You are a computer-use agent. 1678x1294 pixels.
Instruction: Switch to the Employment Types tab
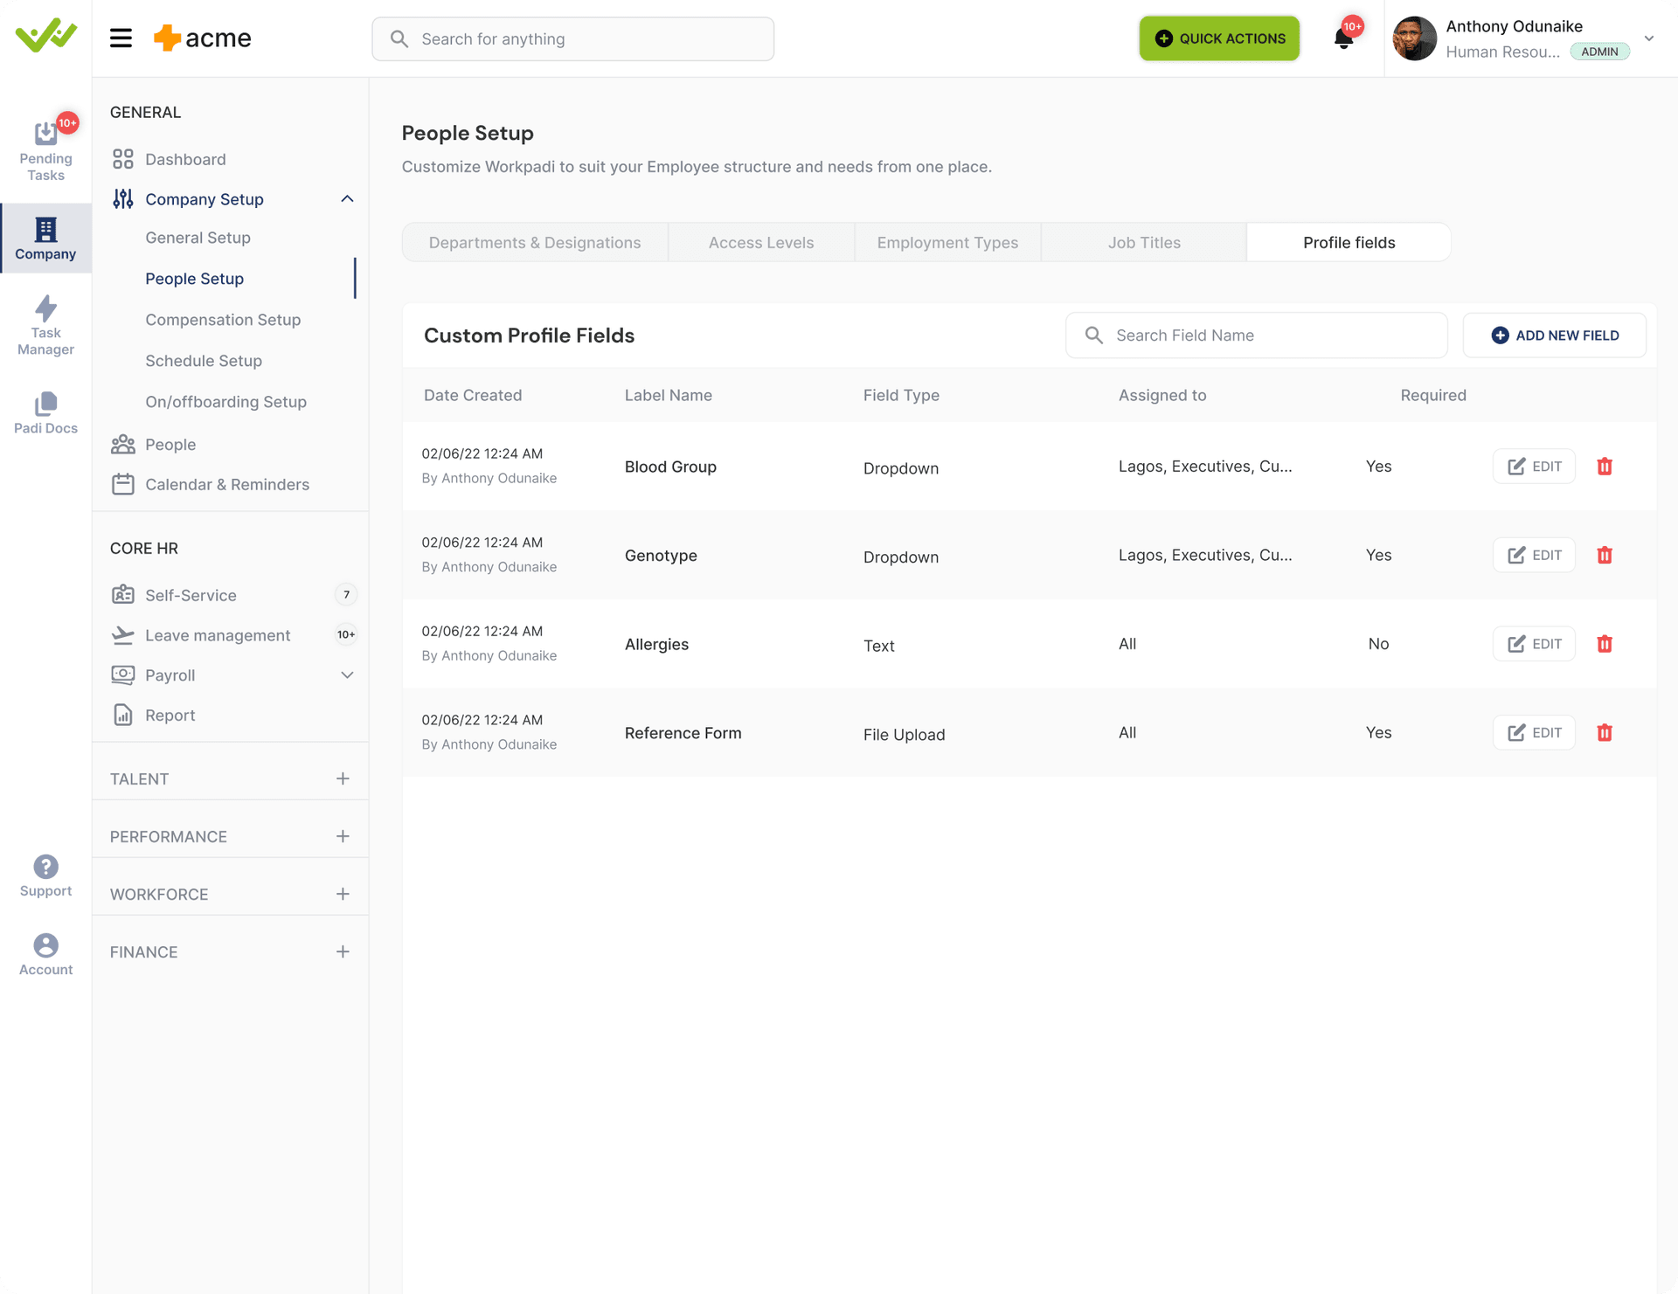coord(947,242)
